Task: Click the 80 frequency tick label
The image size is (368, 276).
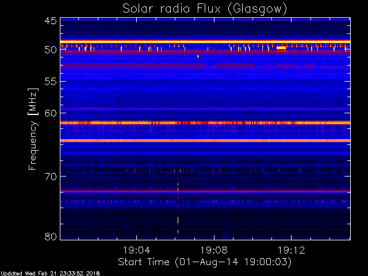Action: [x=51, y=236]
